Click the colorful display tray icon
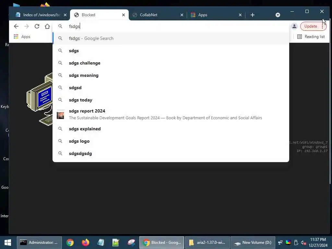 288,243
